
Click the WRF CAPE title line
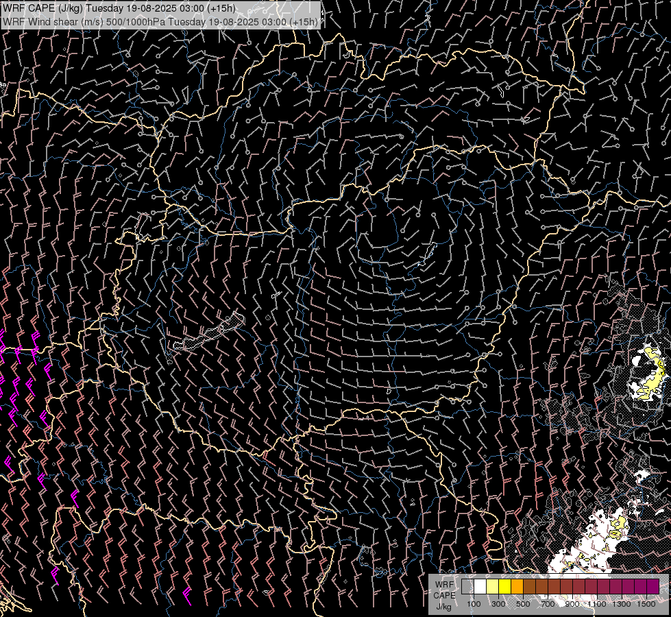point(119,8)
